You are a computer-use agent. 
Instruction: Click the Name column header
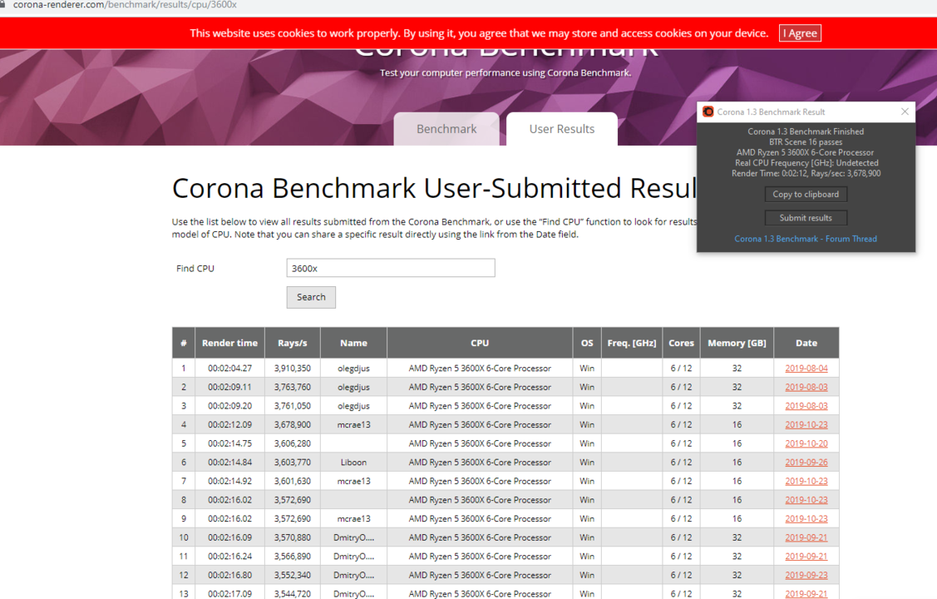354,343
